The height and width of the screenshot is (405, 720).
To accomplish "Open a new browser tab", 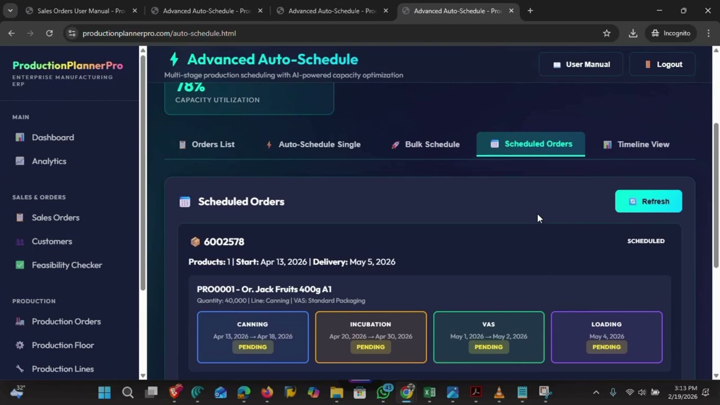I will (530, 11).
